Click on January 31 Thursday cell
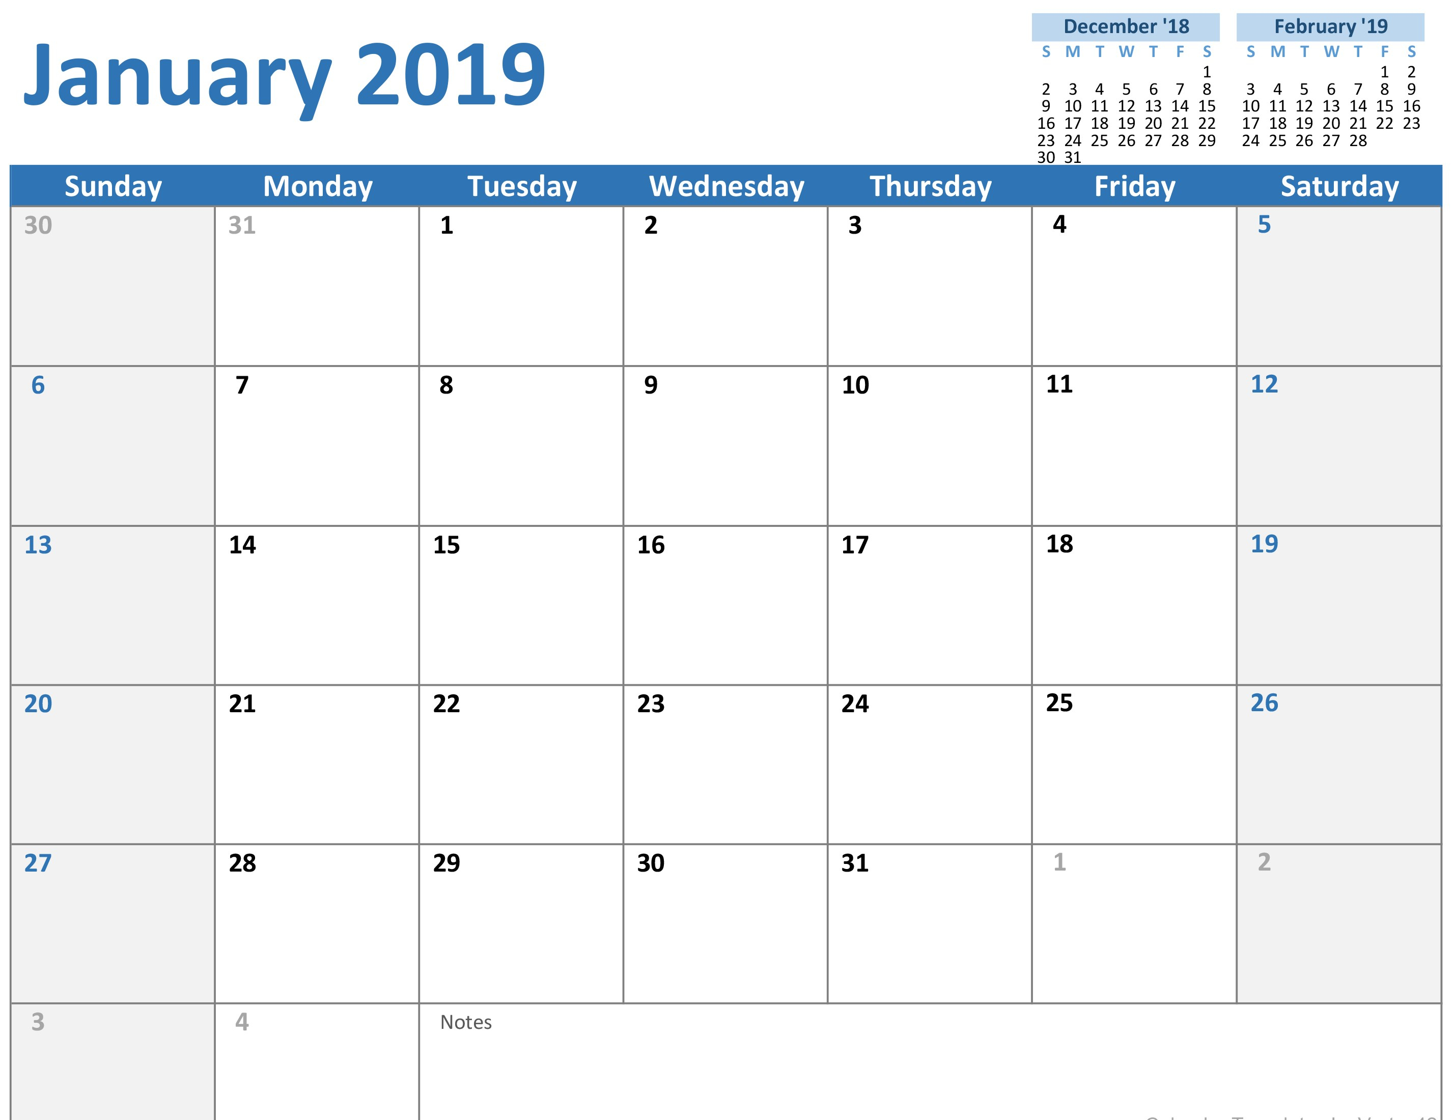This screenshot has height=1120, width=1454. 929,930
